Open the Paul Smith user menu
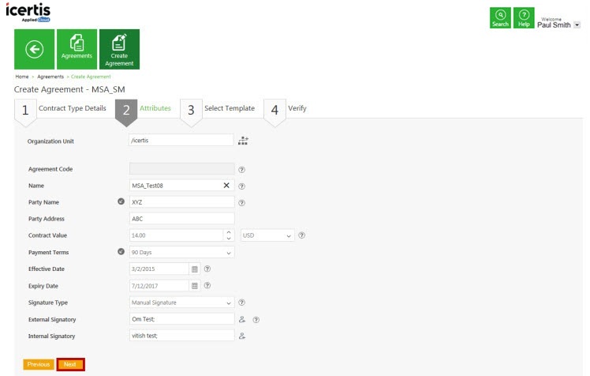The image size is (590, 376). (577, 25)
